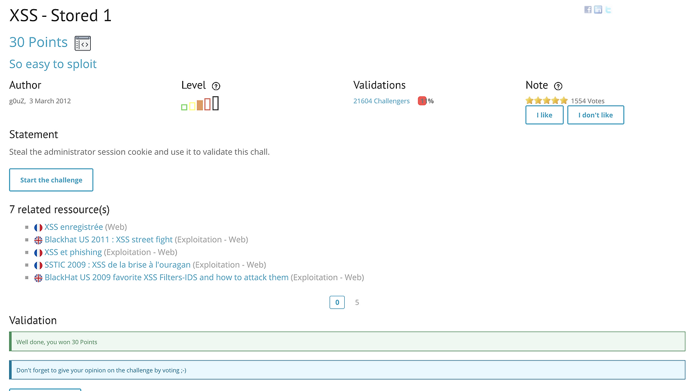Image resolution: width=696 pixels, height=391 pixels.
Task: Open the Level help question mark
Action: (x=216, y=86)
